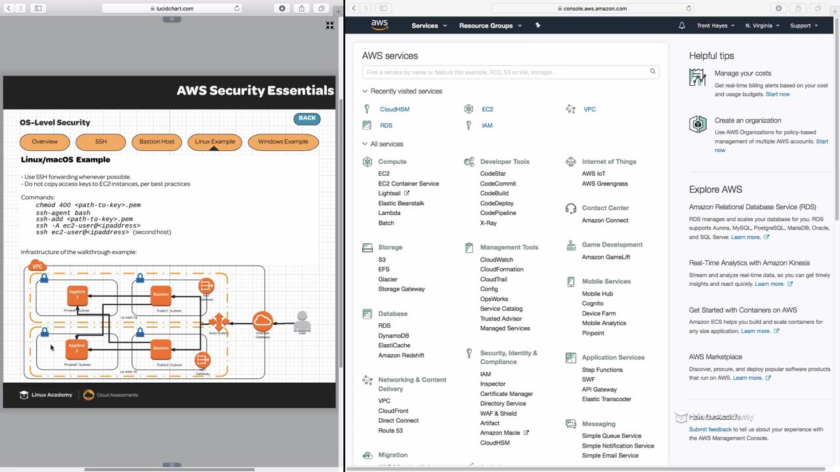
Task: Click the Game Development category icon
Action: tap(570, 245)
